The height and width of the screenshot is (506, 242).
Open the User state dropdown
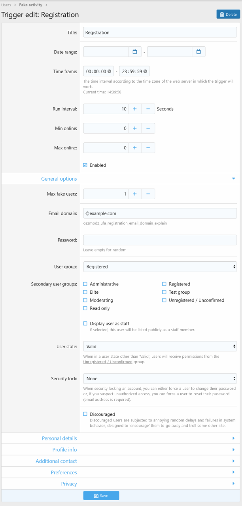coord(160,347)
